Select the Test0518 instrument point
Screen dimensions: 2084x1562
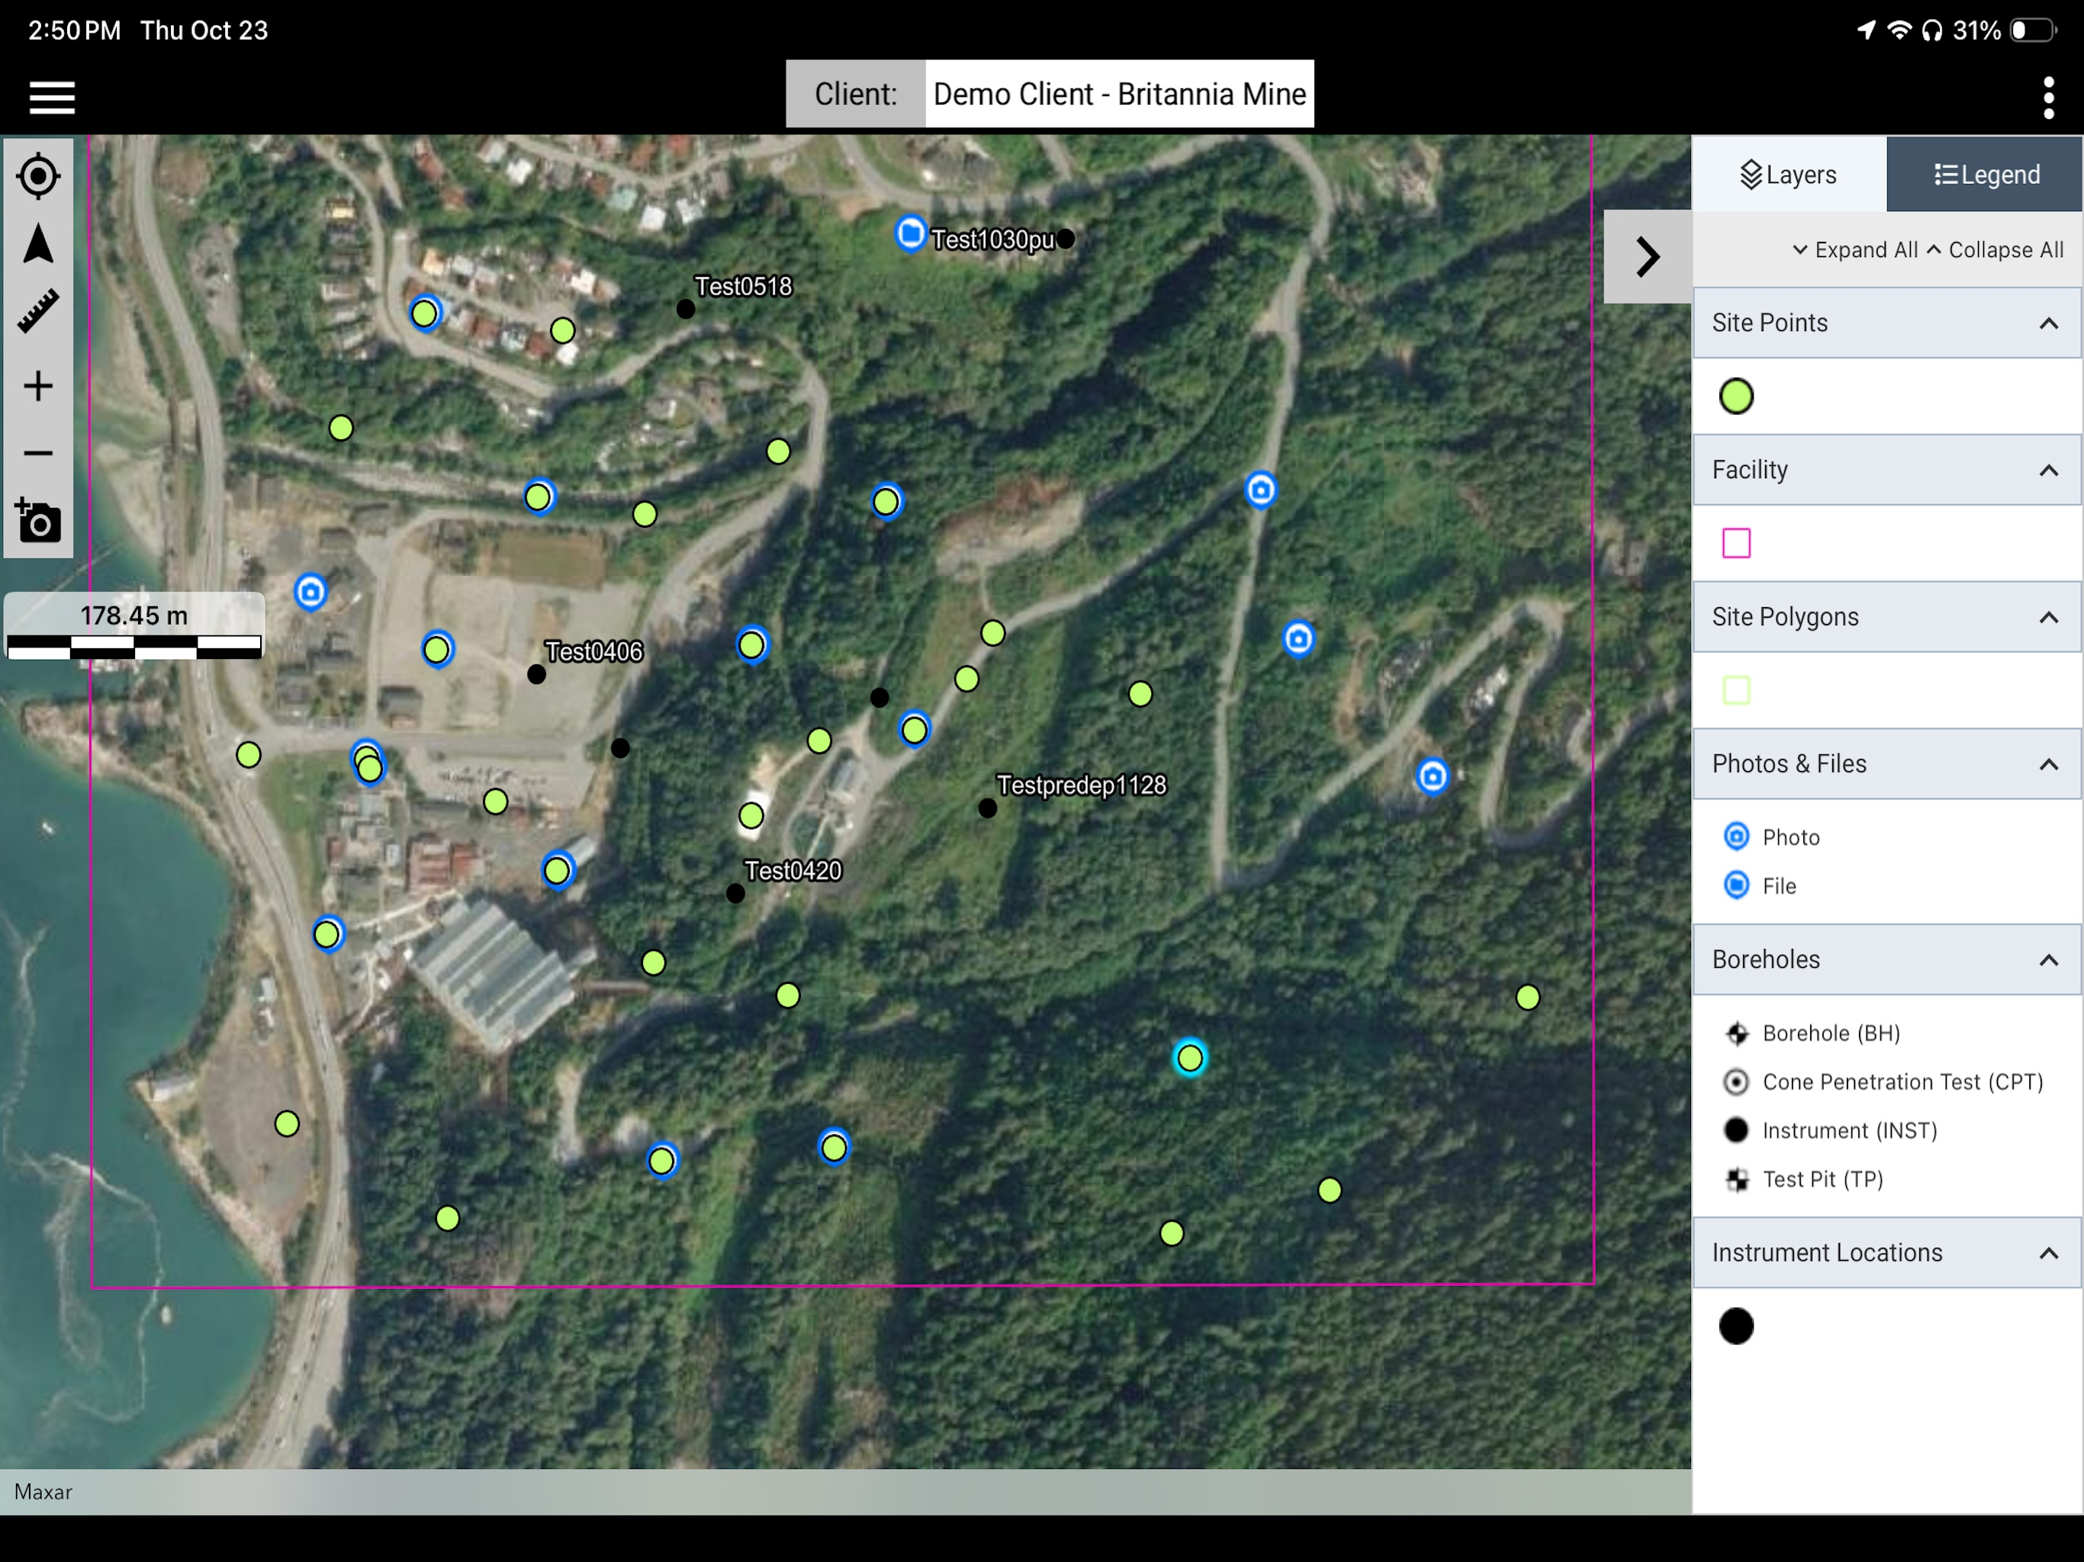tap(686, 309)
